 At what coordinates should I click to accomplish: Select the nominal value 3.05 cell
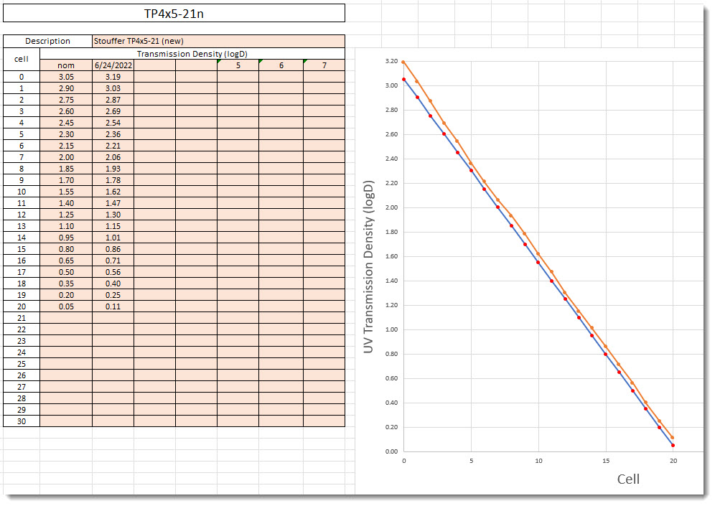pyautogui.click(x=66, y=77)
